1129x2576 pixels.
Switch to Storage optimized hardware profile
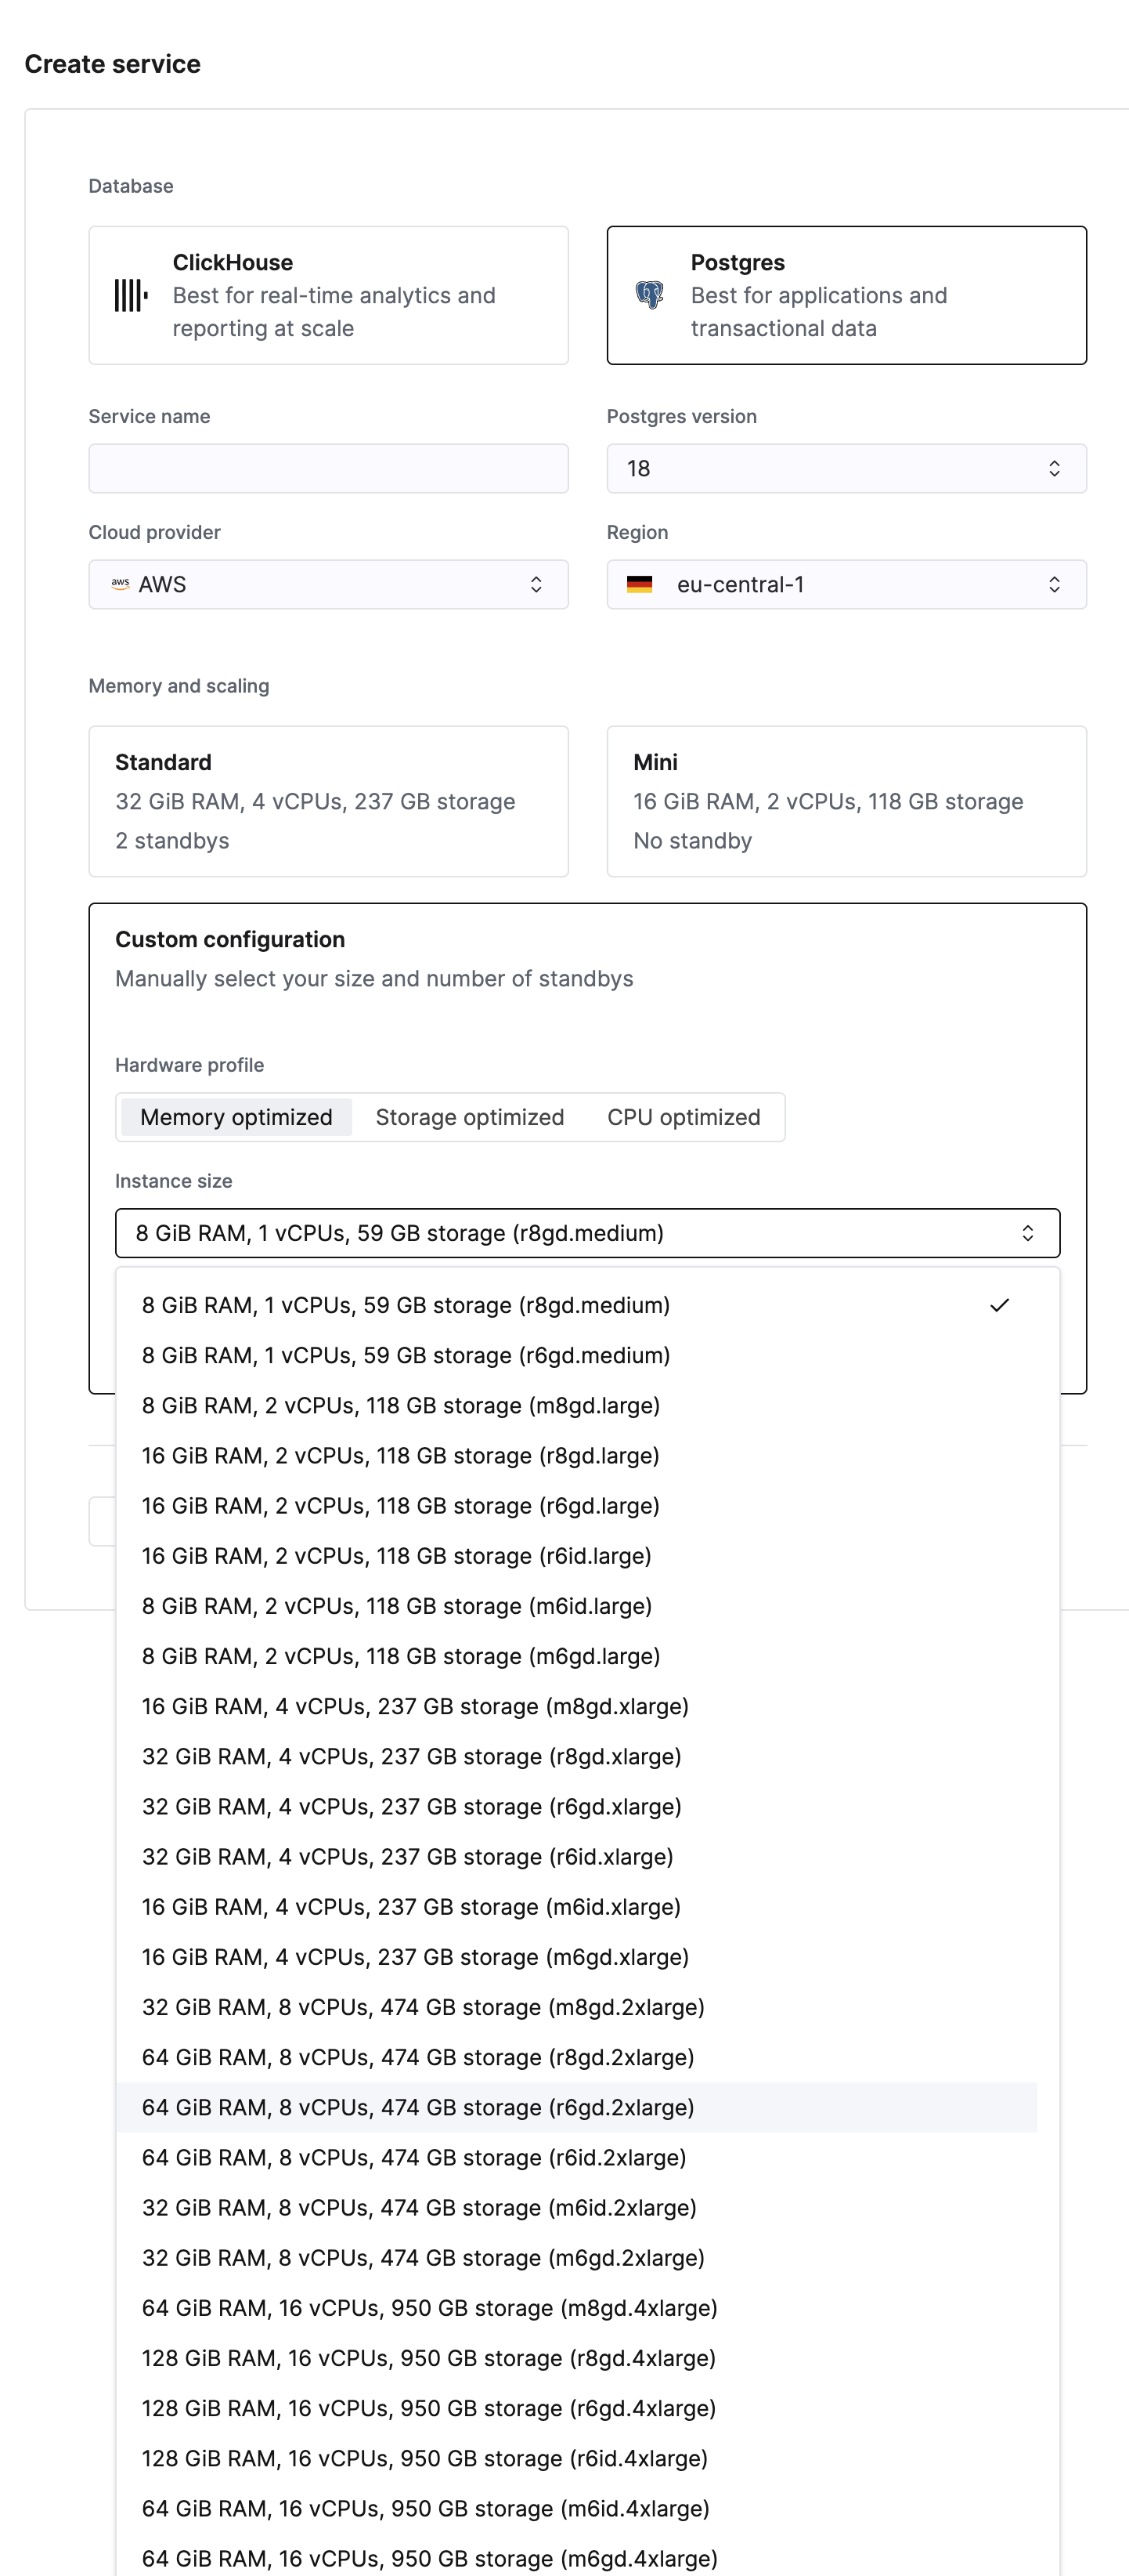[470, 1117]
